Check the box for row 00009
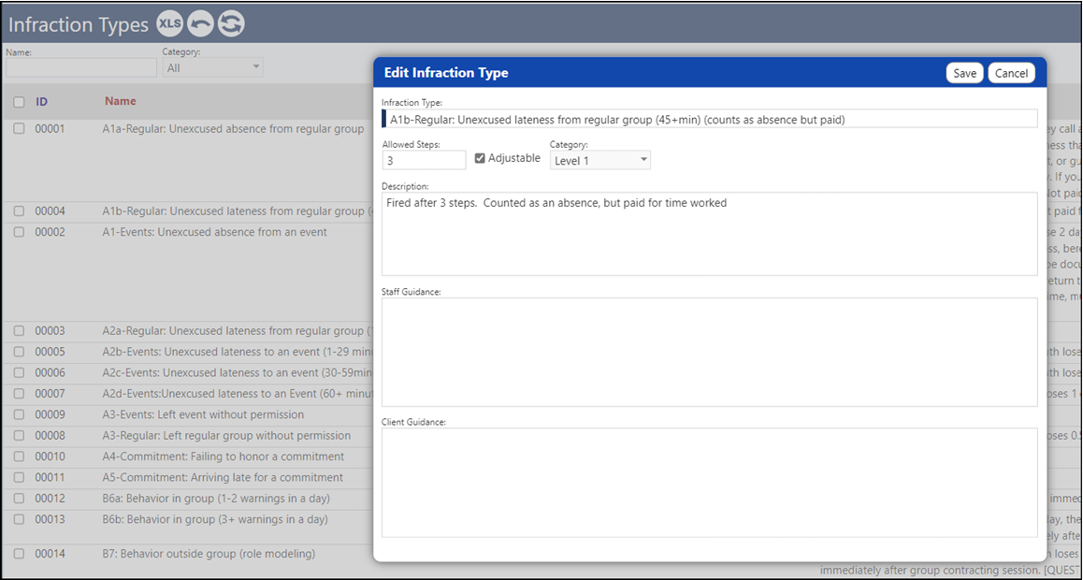The width and height of the screenshot is (1083, 580). coord(20,415)
